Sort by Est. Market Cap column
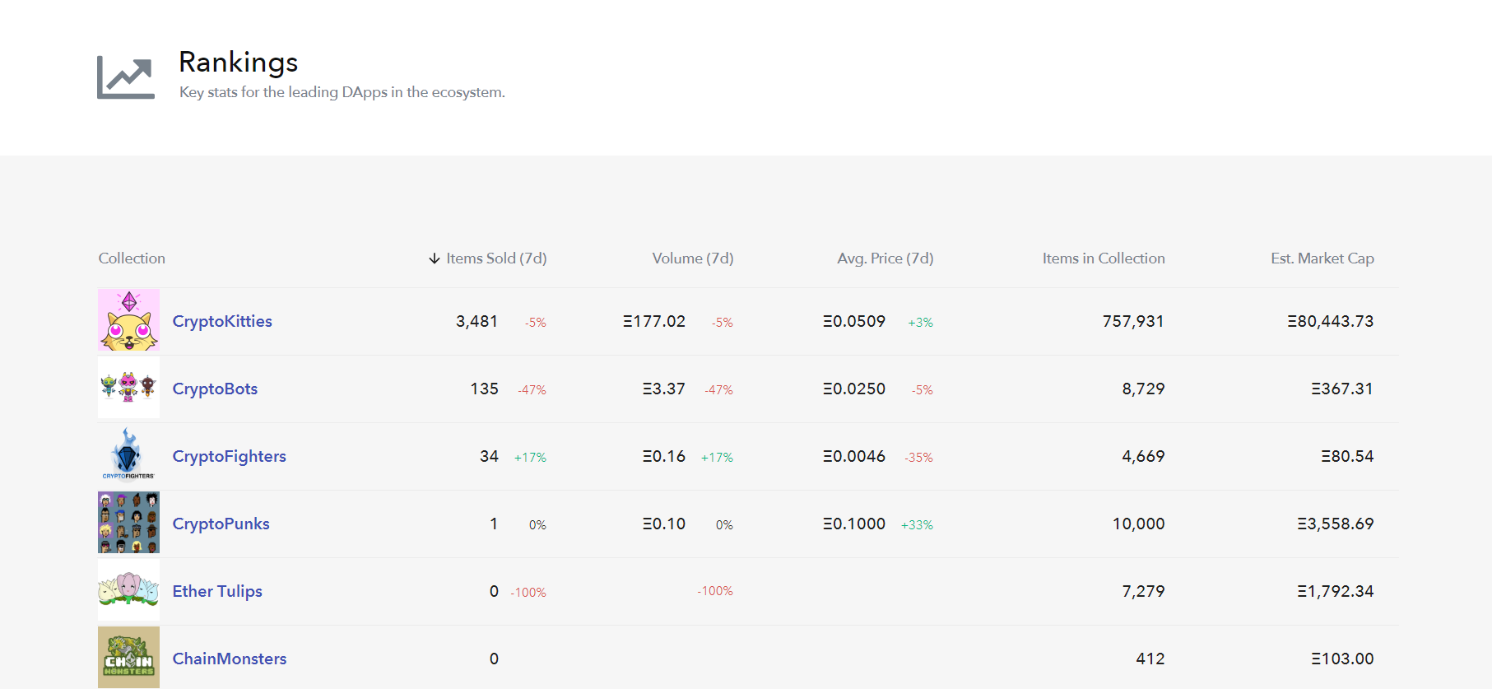The width and height of the screenshot is (1492, 689). click(x=1322, y=258)
